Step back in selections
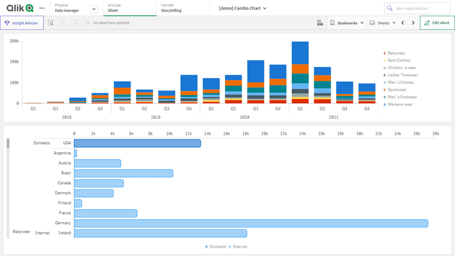455x256 pixels. pos(63,23)
